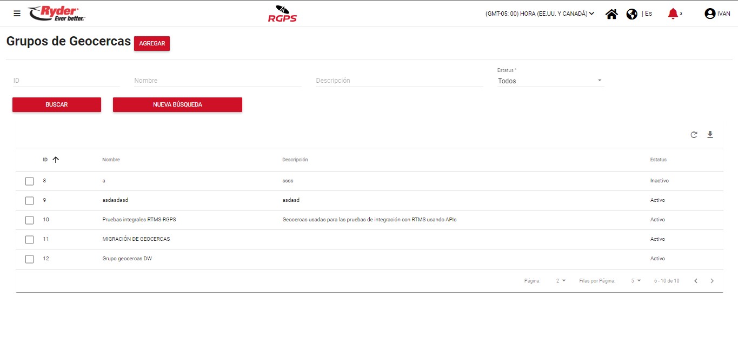Image resolution: width=738 pixels, height=355 pixels.
Task: Expand the Estatus dropdown showing Todos
Action: pyautogui.click(x=550, y=81)
